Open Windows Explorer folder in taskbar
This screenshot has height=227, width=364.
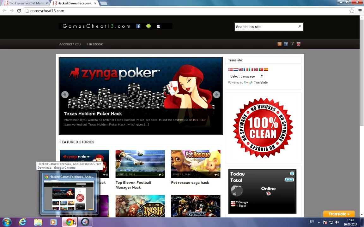pyautogui.click(x=38, y=222)
